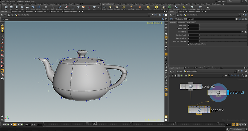Viewport: 248px width, 131px height.
Task: Click the play forward button
Action: click(18, 125)
